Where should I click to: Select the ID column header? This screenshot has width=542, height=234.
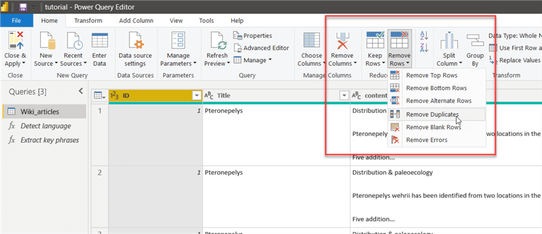tap(155, 96)
